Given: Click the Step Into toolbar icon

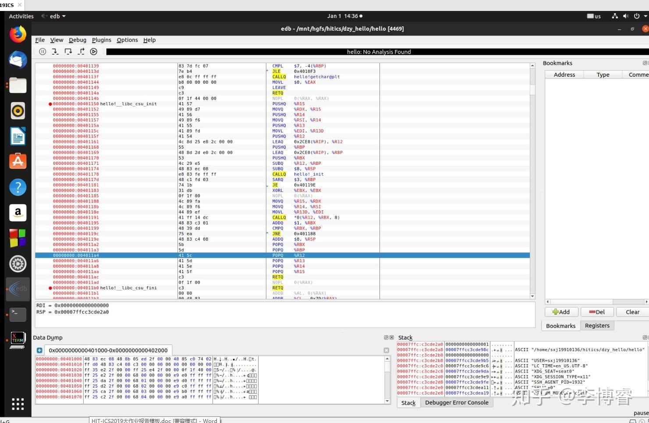Looking at the screenshot, I should 55,52.
